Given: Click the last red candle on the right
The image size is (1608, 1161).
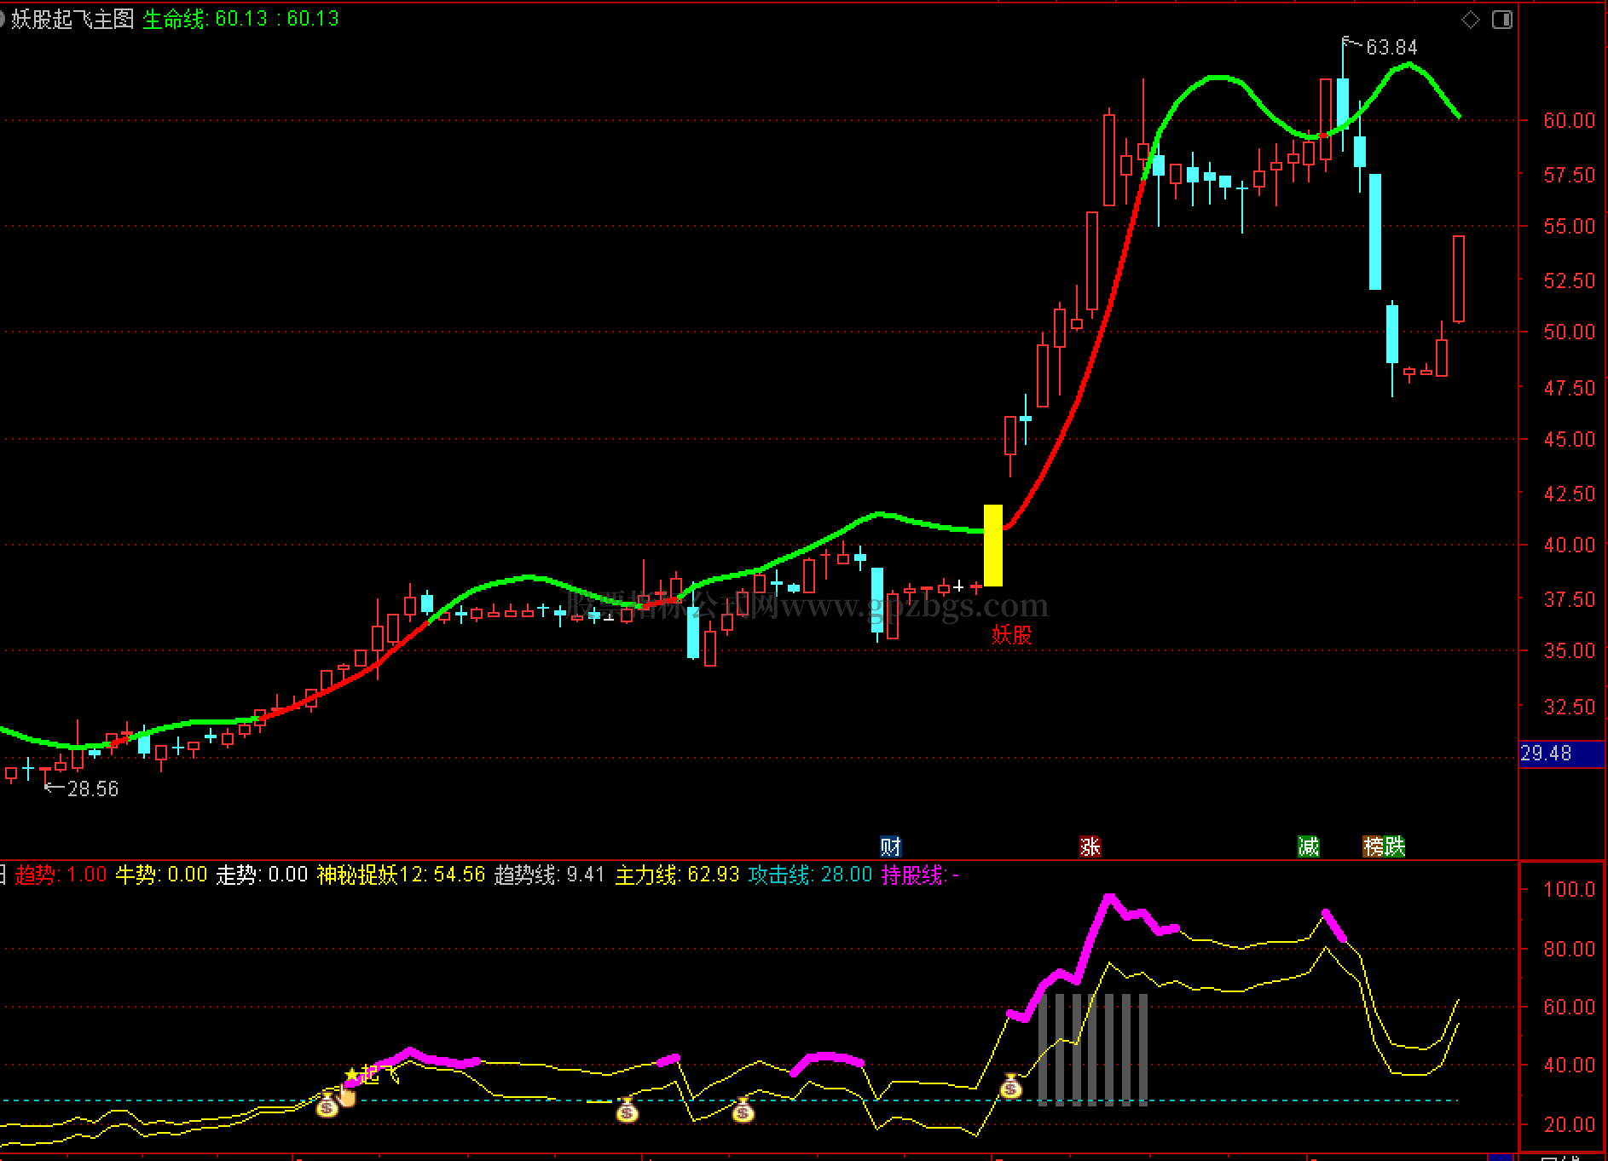Looking at the screenshot, I should pyautogui.click(x=1459, y=279).
